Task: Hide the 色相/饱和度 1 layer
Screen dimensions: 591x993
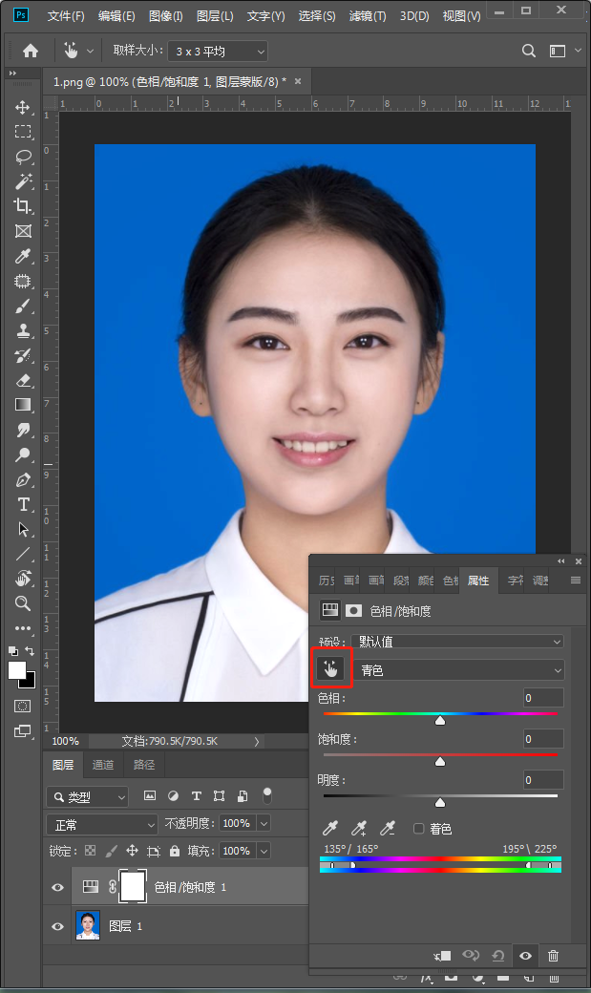Action: point(57,887)
